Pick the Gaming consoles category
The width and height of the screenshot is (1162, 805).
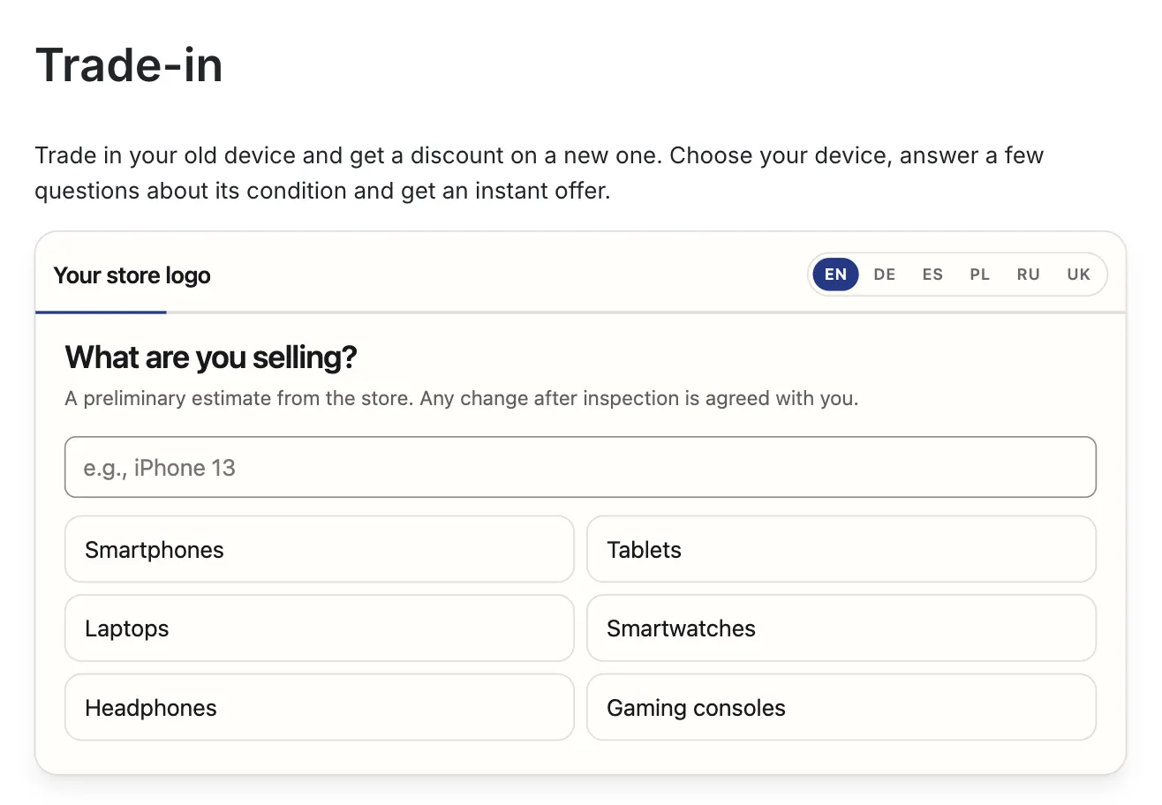click(841, 708)
